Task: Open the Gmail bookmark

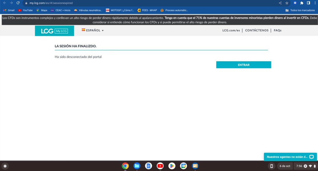Action: [9, 10]
